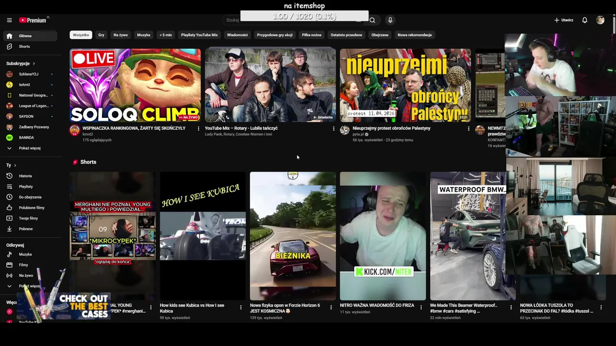
Task: Select the Piłka nożna chip
Action: click(x=311, y=35)
